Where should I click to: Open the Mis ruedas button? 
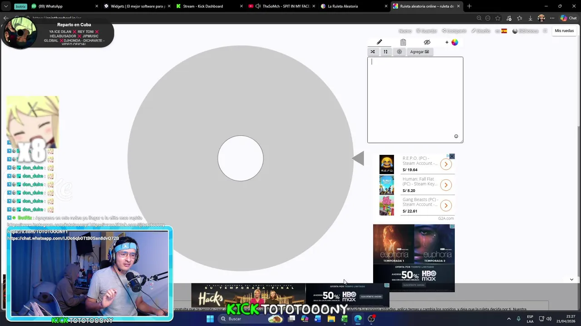click(x=564, y=31)
